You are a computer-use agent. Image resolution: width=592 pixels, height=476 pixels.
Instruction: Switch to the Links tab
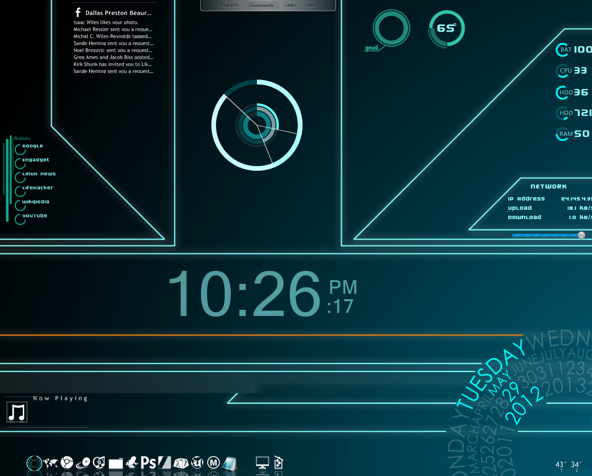[289, 5]
